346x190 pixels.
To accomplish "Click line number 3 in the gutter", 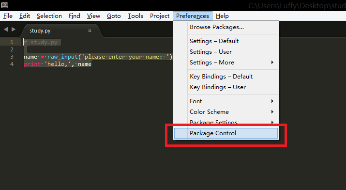I will pyautogui.click(x=12, y=57).
